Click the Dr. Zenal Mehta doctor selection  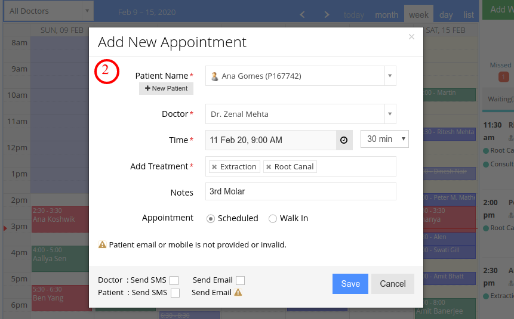coord(295,114)
